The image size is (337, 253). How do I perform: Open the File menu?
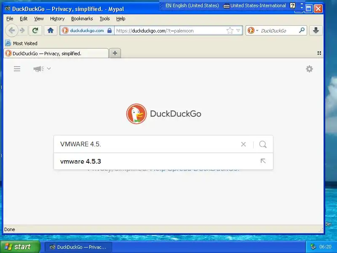(x=10, y=19)
